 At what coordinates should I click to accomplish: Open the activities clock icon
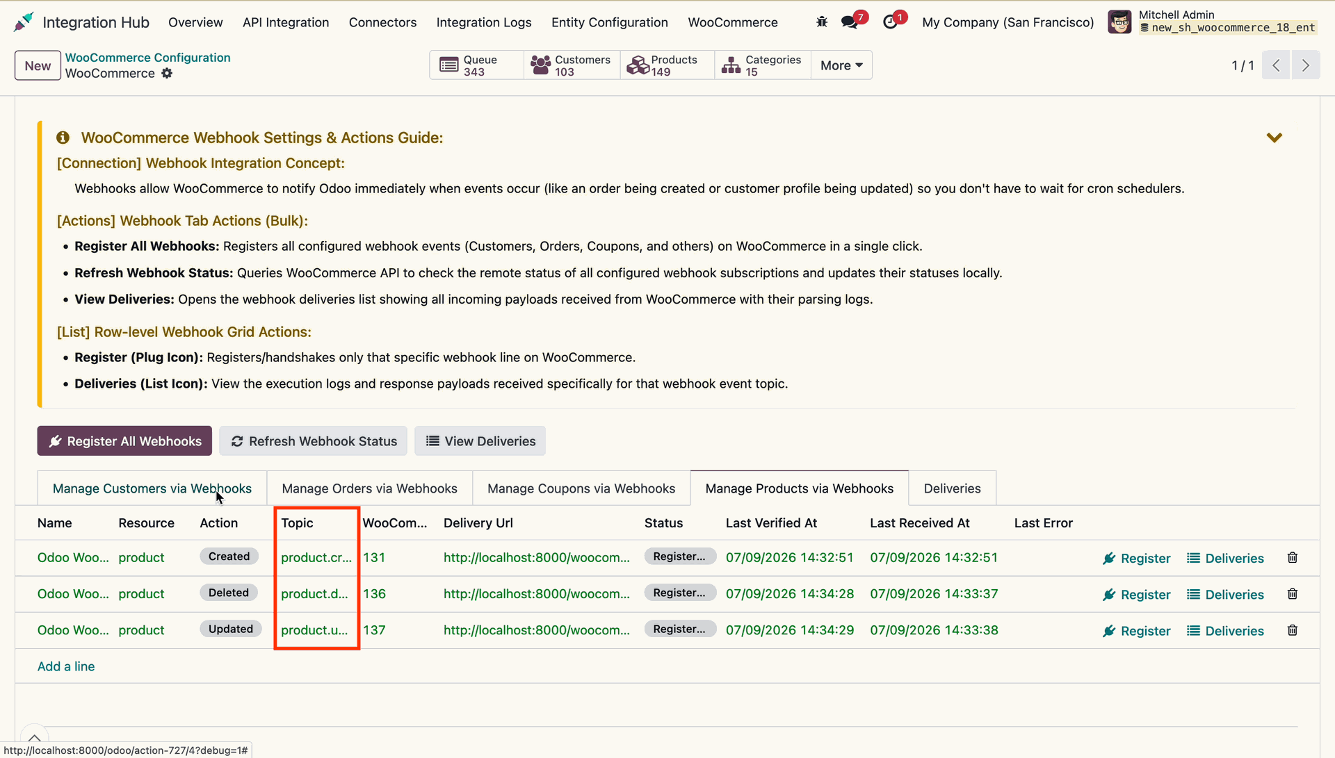click(x=890, y=22)
